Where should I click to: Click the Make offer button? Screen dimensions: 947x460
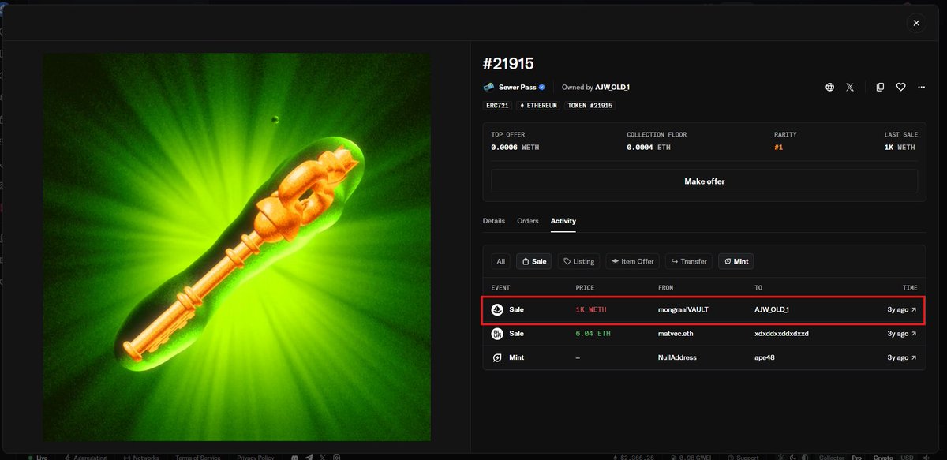point(704,181)
